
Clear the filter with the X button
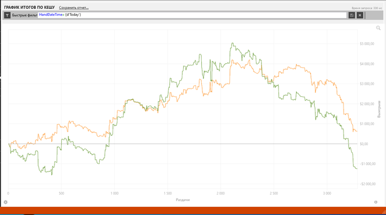[x=360, y=15]
